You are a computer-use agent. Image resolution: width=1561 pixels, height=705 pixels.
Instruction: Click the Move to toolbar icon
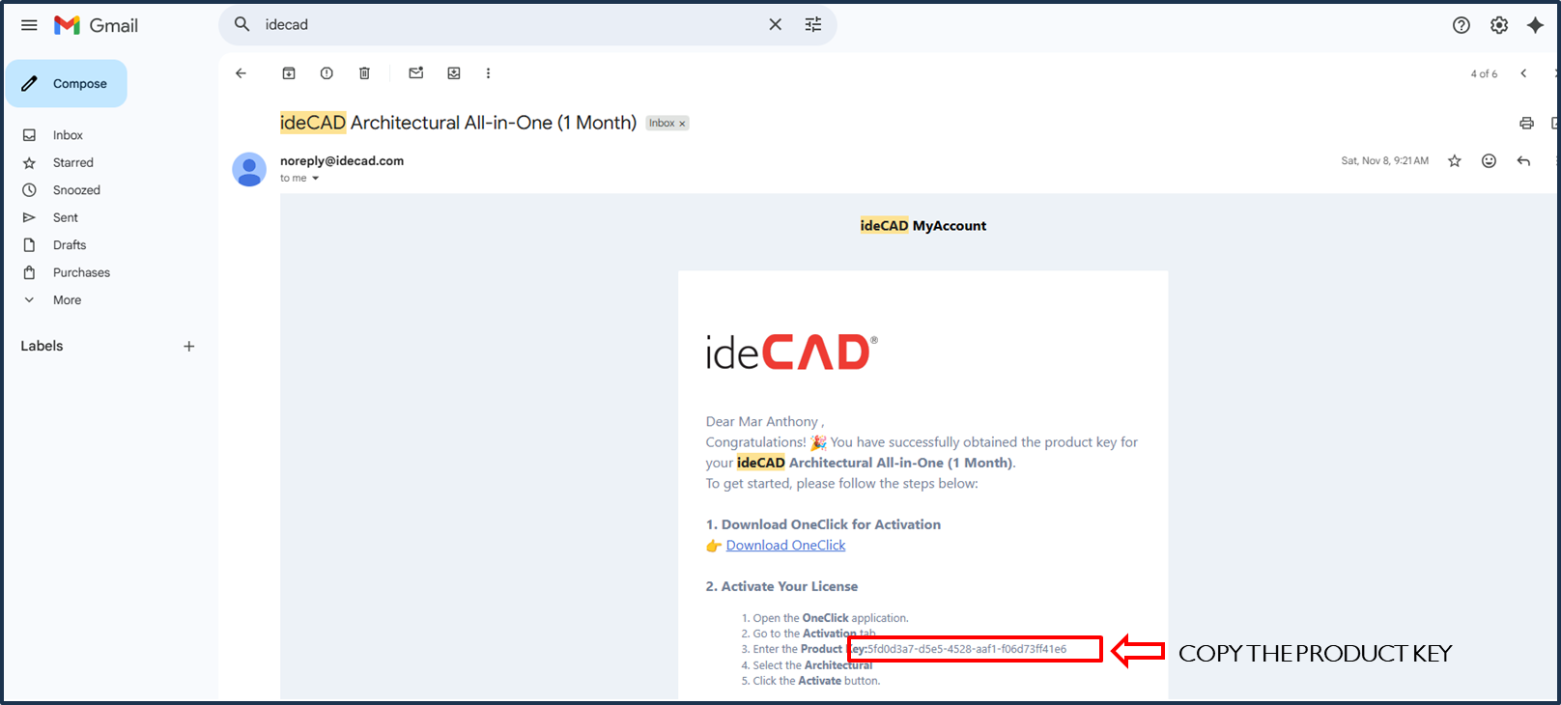pos(454,73)
